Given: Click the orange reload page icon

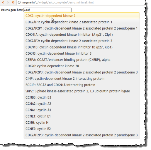Looking at the screenshot, I should tap(13, 2).
